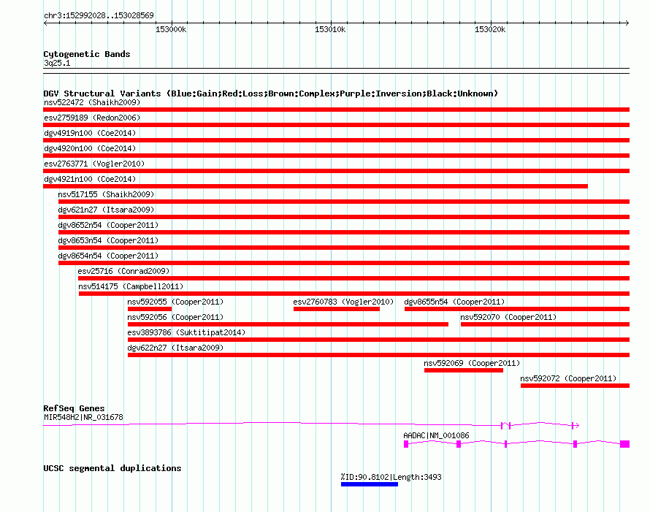Viewport: 650px width, 512px height.
Task: Select the esv2759189 (Redon2006) label
Action: pyautogui.click(x=92, y=118)
